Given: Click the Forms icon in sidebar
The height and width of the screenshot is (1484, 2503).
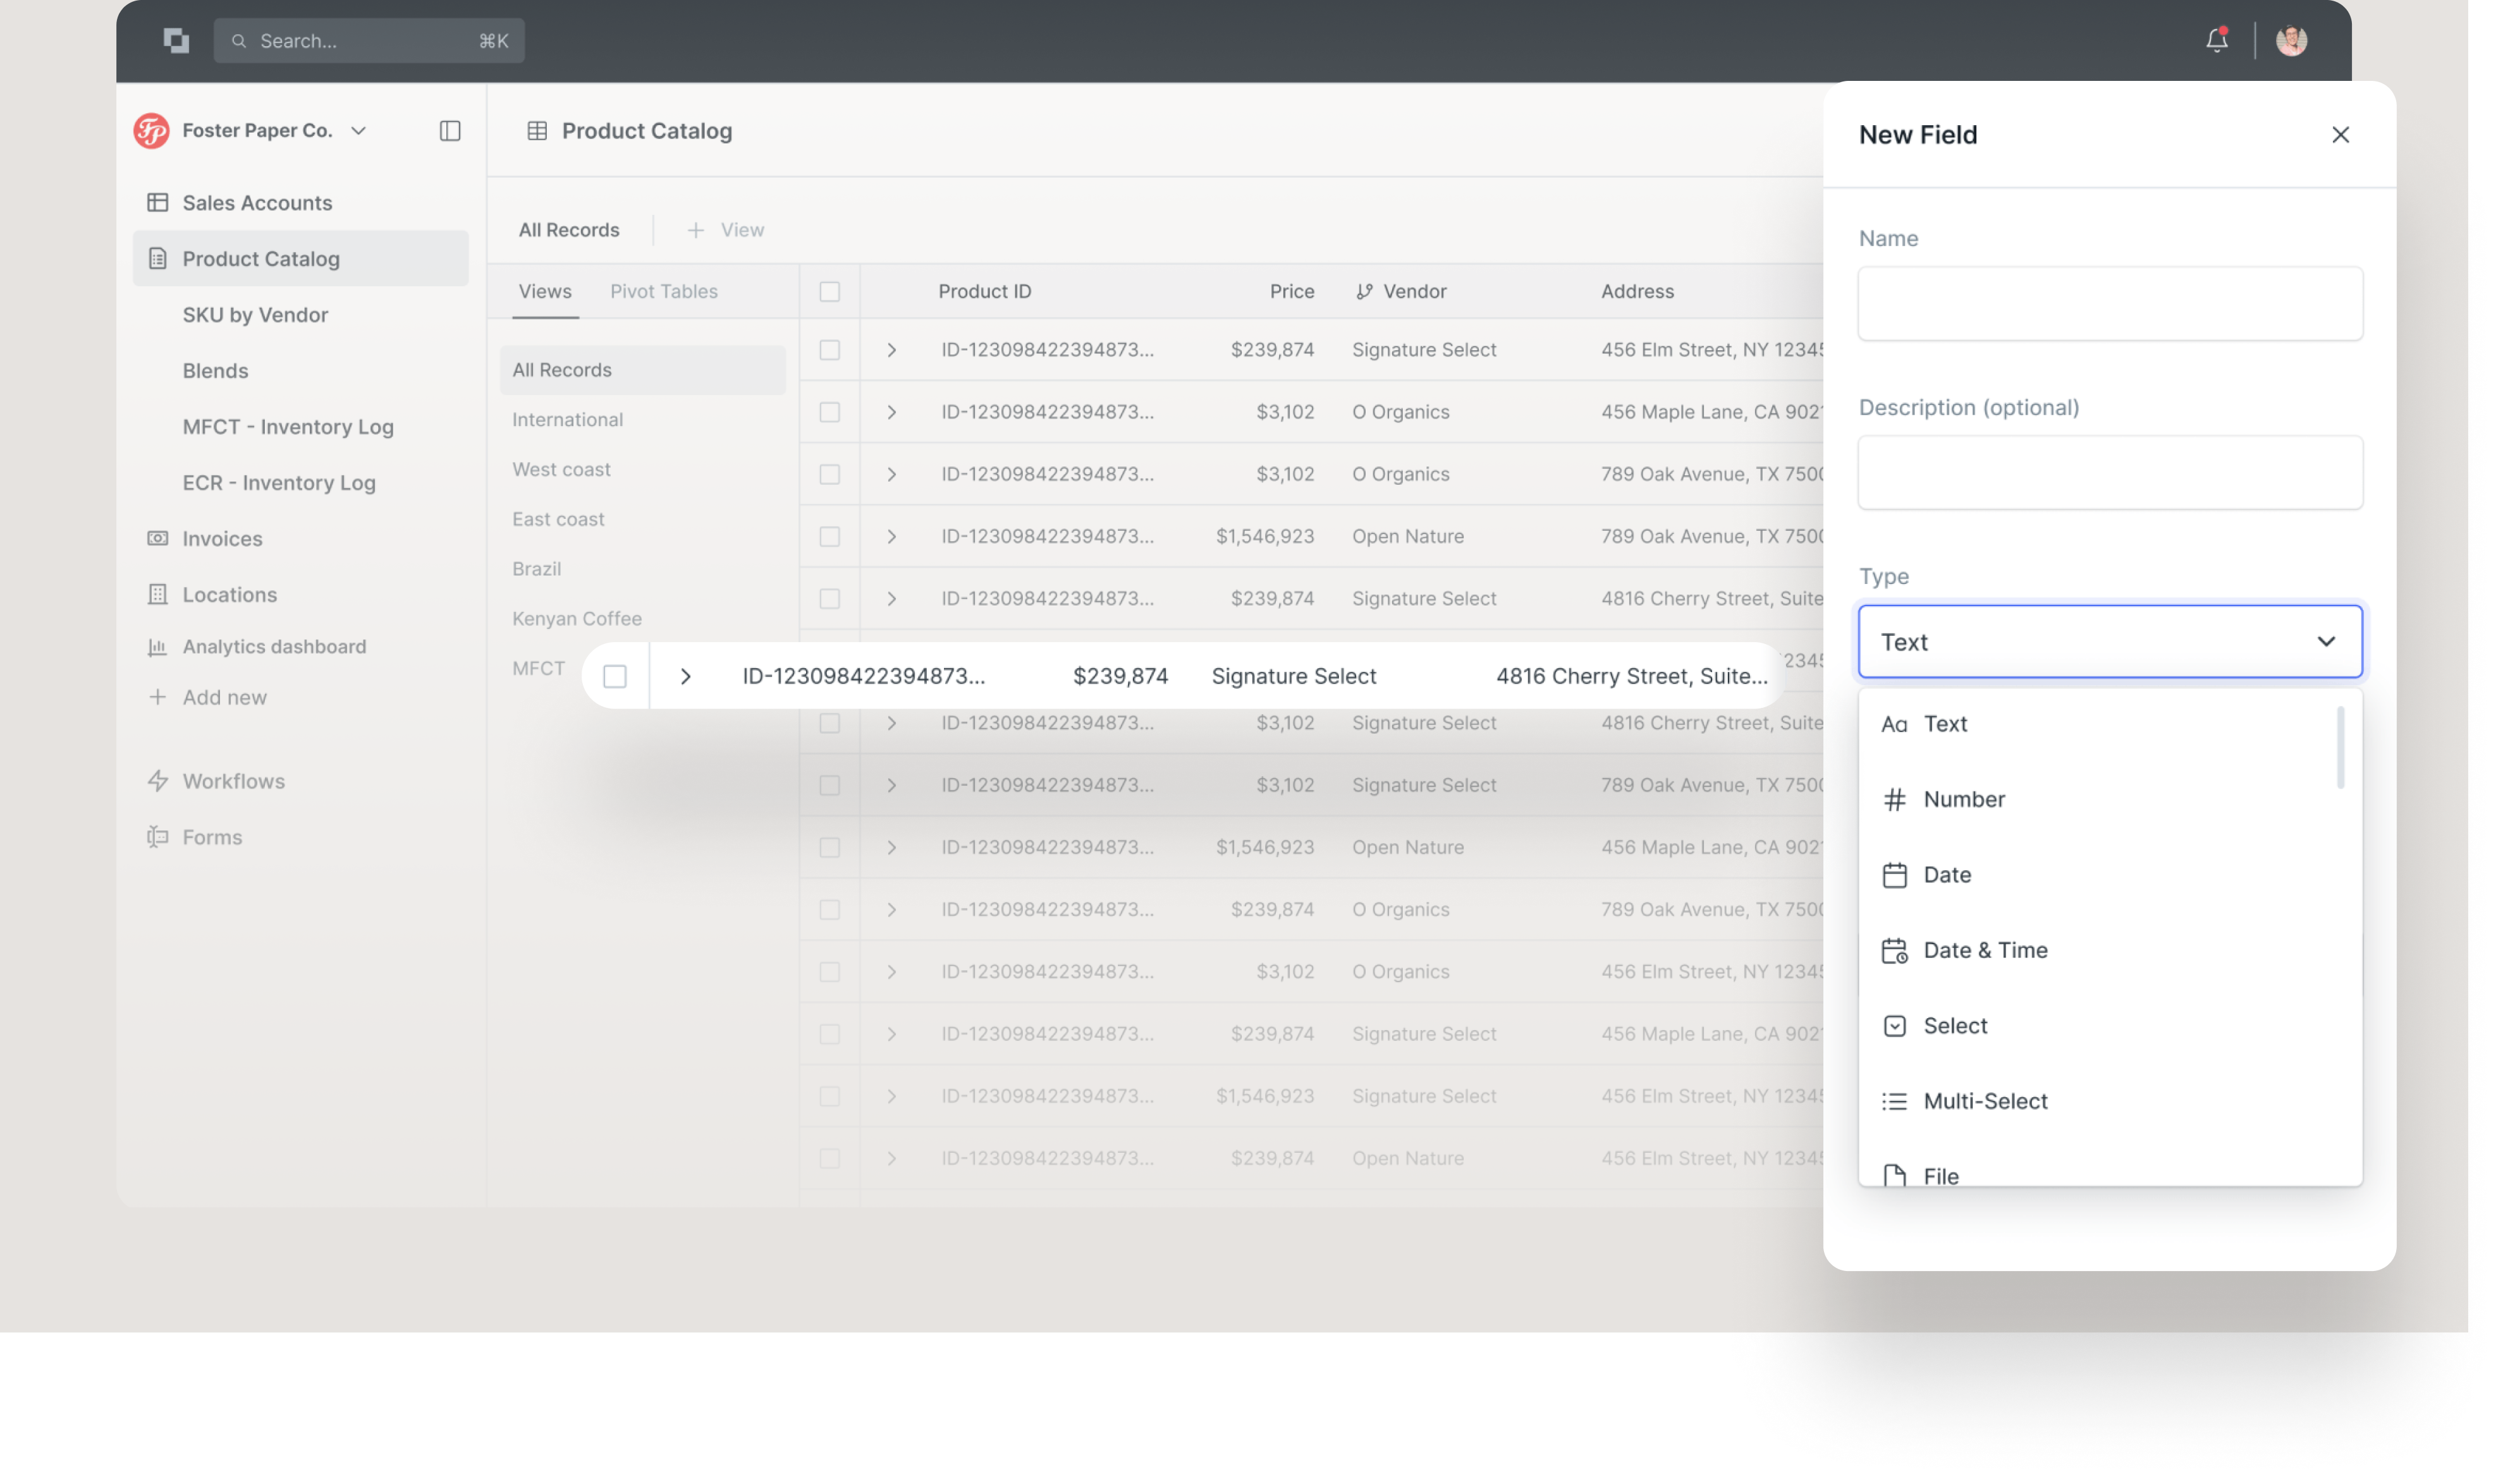Looking at the screenshot, I should [157, 837].
